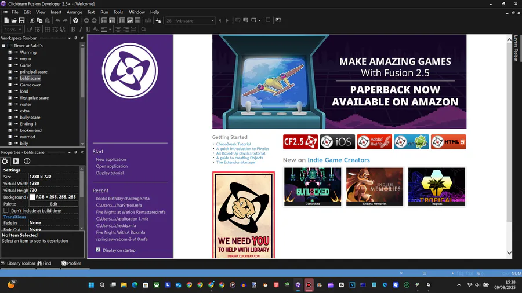
Task: Open the Gunlocked game thumbnail
Action: 313,186
